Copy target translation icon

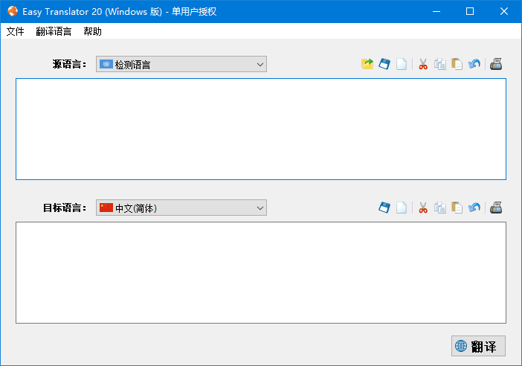pyautogui.click(x=440, y=208)
